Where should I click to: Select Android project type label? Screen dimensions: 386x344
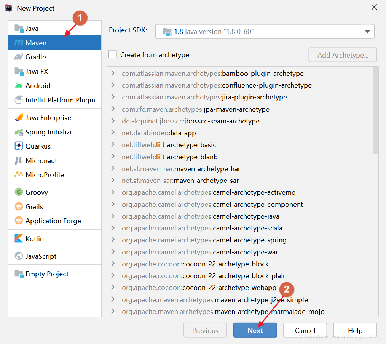tap(38, 85)
